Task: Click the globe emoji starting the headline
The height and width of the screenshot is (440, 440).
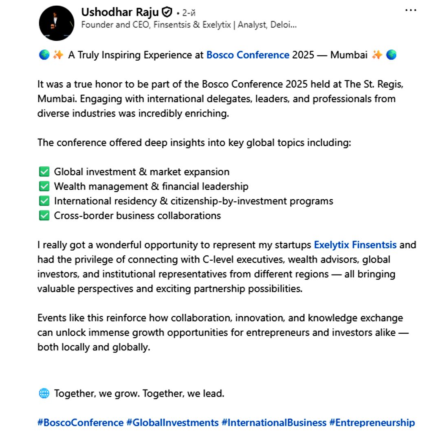Action: pyautogui.click(x=44, y=55)
